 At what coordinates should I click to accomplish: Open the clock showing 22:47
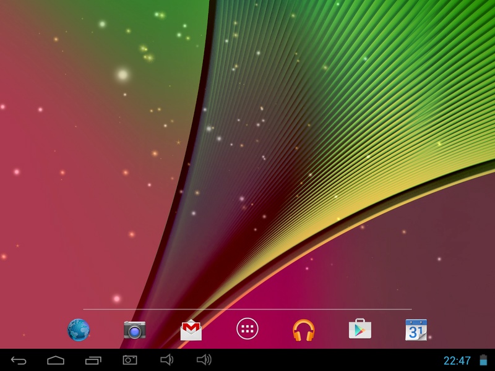457,360
